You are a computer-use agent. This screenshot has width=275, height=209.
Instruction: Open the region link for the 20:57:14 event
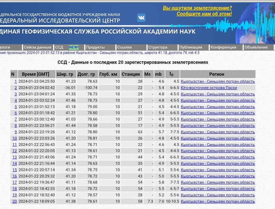tap(218, 170)
